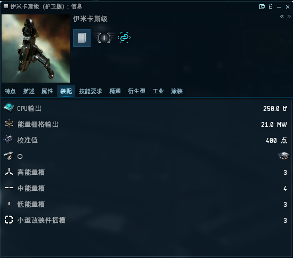Click the 中能量槽 row
Viewport: 293px width, 258px height.
click(146, 188)
